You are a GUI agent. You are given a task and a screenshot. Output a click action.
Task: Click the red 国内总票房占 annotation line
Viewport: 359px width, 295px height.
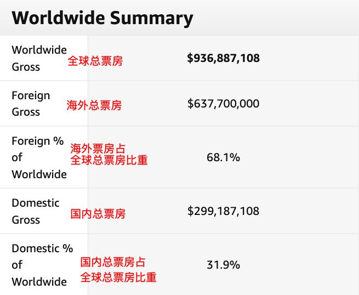click(x=113, y=263)
